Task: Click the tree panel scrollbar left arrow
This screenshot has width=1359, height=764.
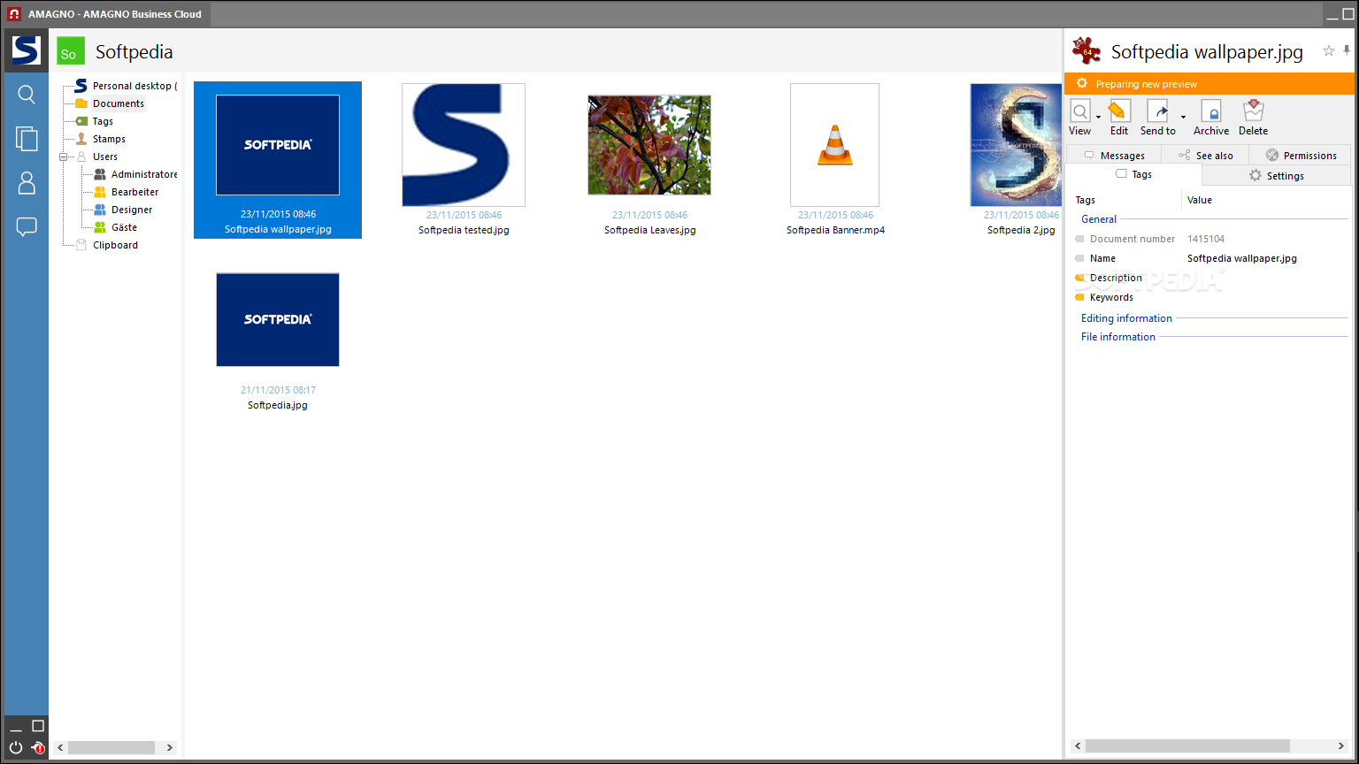Action: [60, 748]
